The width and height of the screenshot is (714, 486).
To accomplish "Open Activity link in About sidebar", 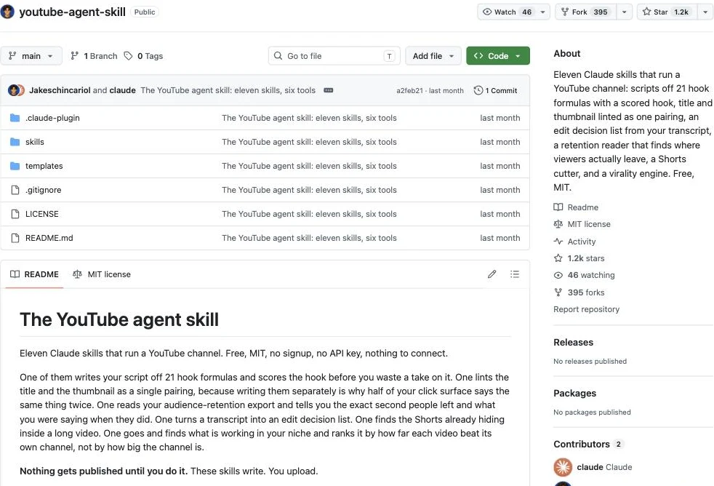I will 574,242.
